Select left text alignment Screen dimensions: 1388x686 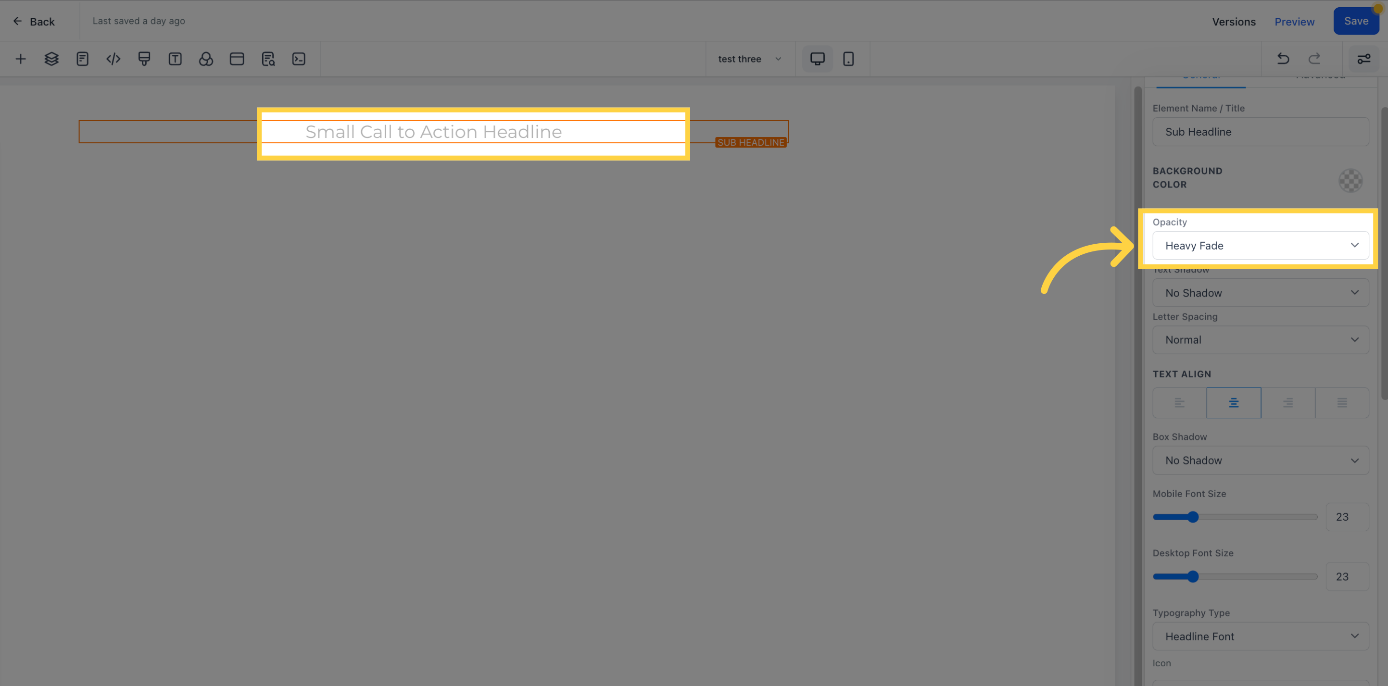(x=1179, y=403)
